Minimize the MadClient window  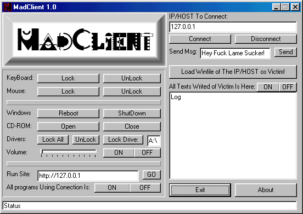pyautogui.click(x=276, y=7)
